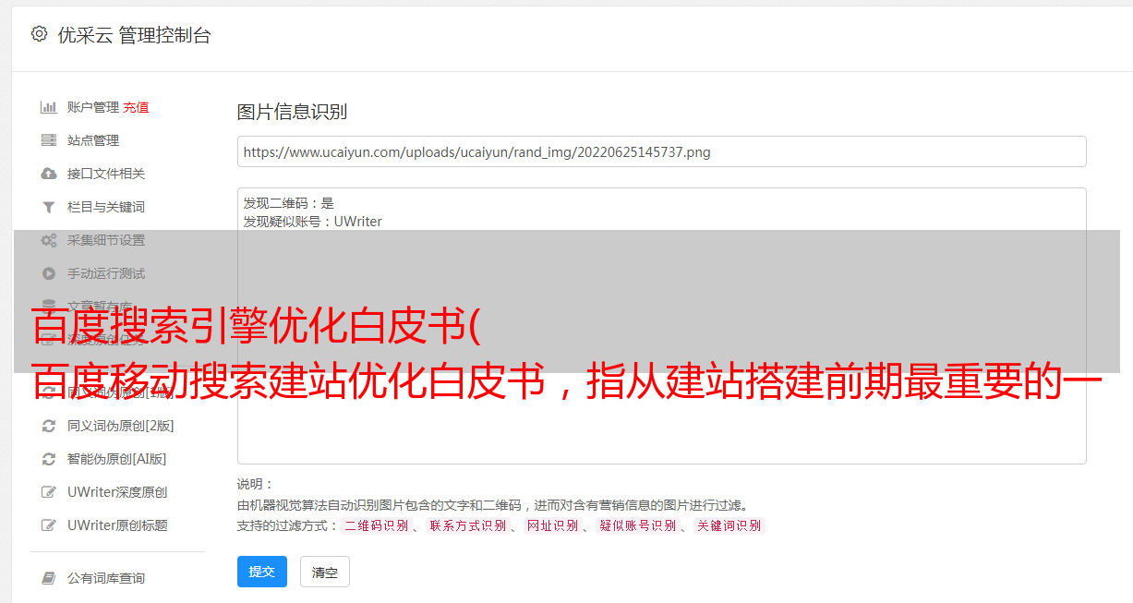Viewport: 1133px width, 603px height.
Task: Open 账户管理 in the sidebar
Action: [93, 107]
